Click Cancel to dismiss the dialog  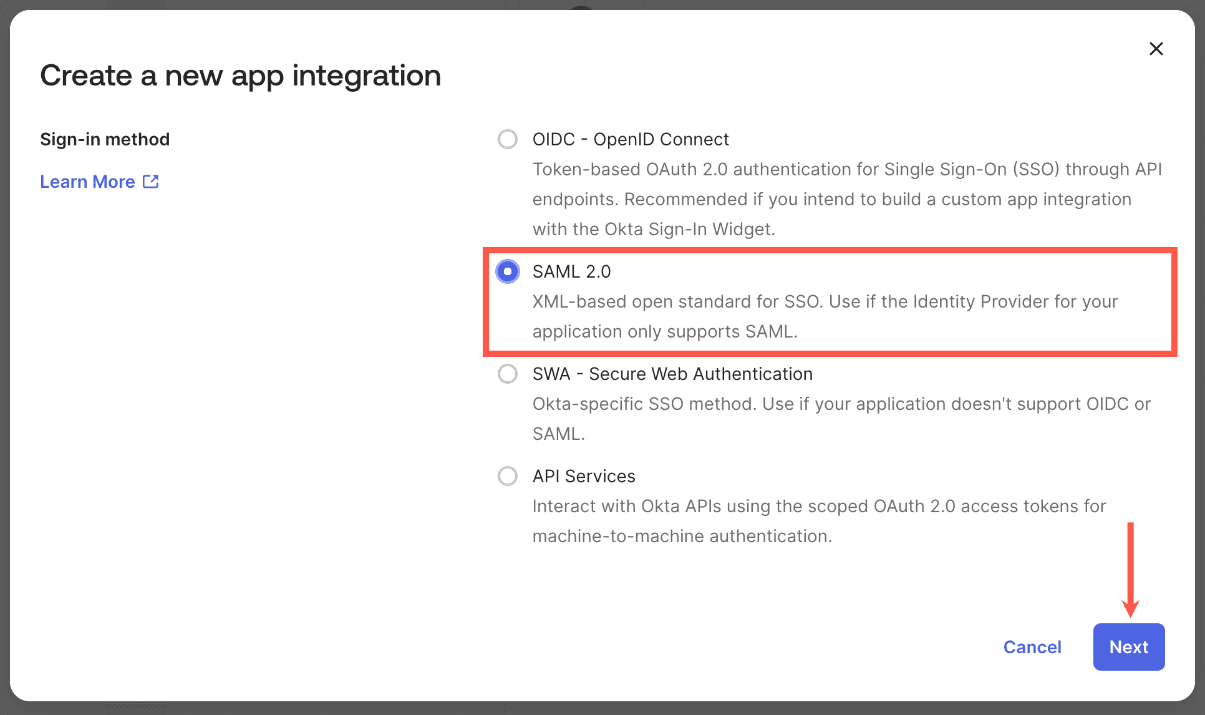click(x=1032, y=647)
